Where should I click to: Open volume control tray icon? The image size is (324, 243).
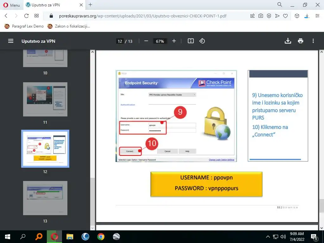point(283,237)
